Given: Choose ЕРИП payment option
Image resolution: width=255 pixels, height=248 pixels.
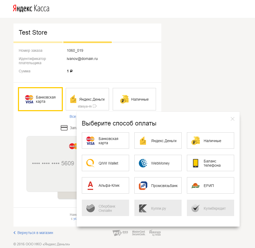Looking at the screenshot, I should [x=210, y=185].
